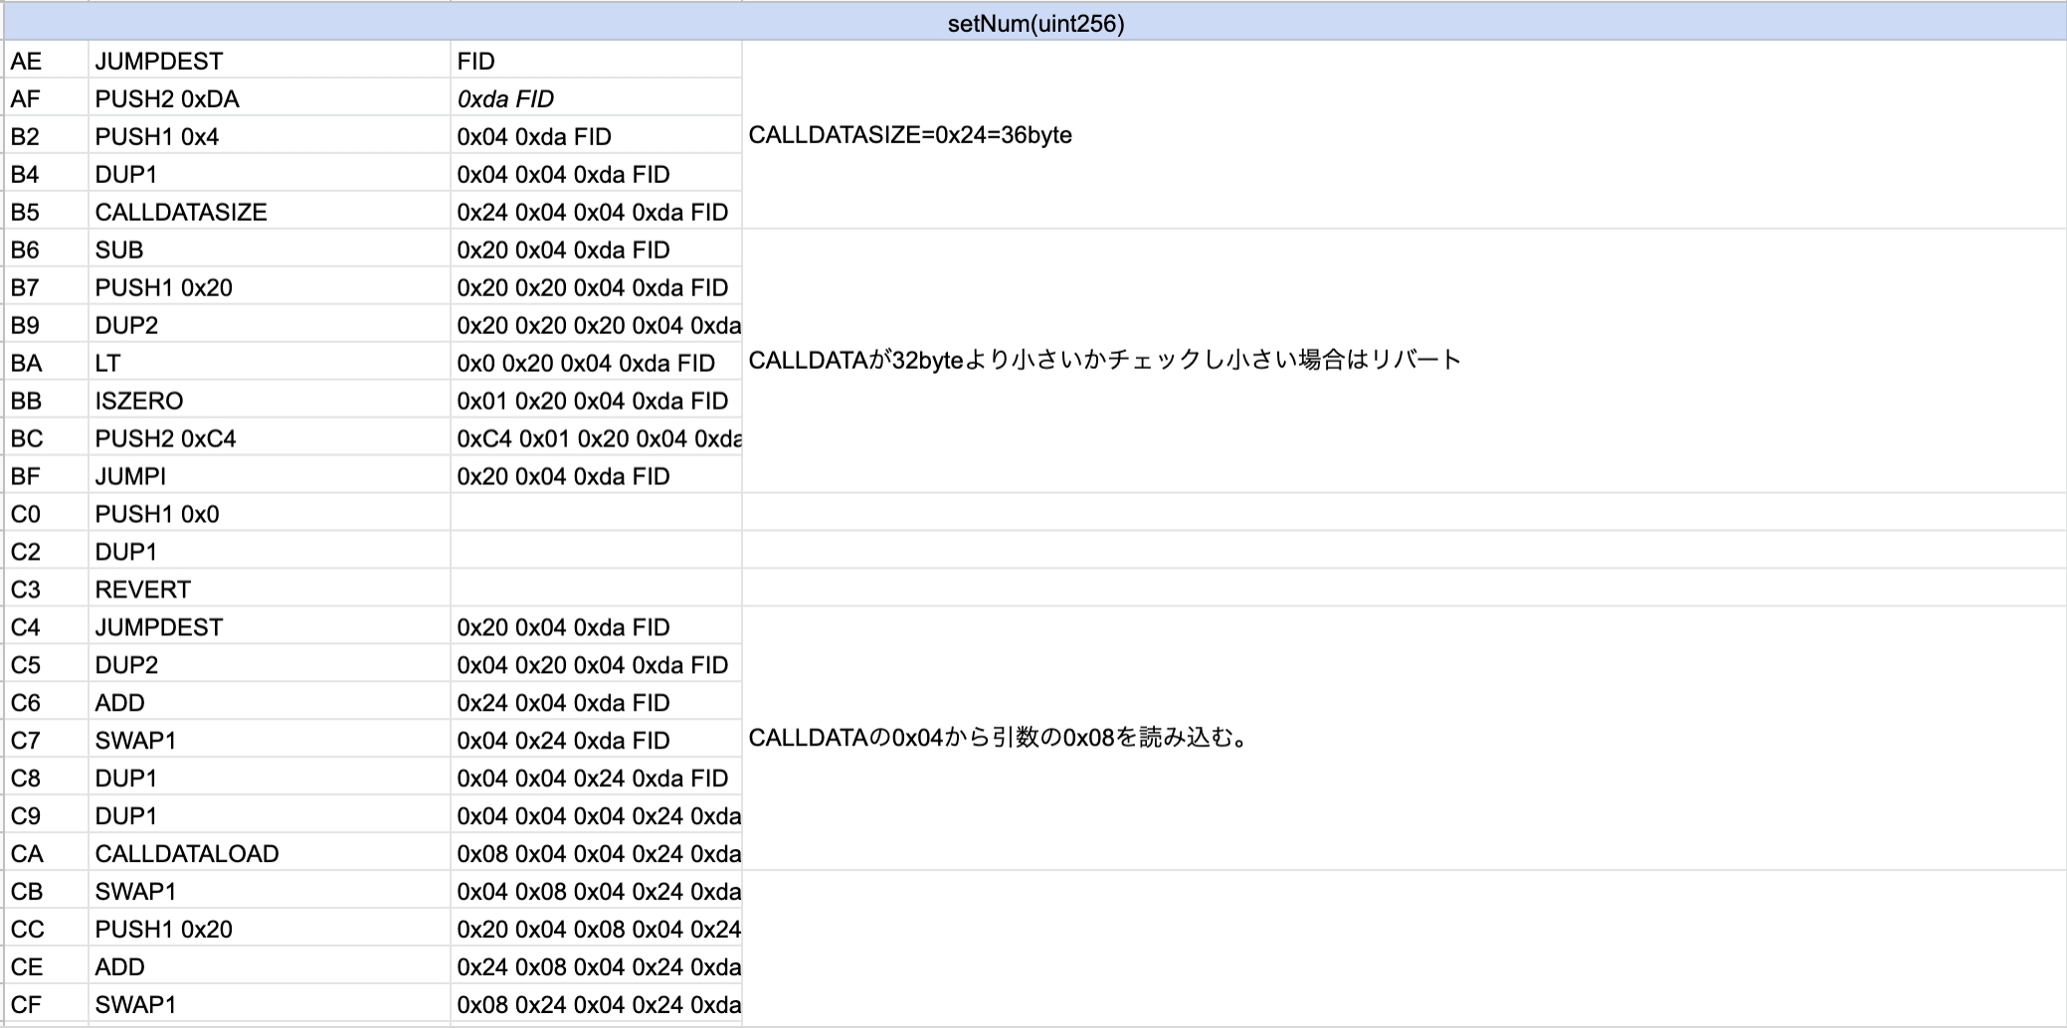Select the DUP1 cell in row C2

pos(269,552)
